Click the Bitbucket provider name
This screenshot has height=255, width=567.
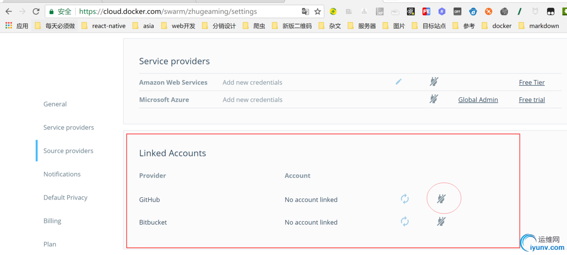(x=153, y=222)
